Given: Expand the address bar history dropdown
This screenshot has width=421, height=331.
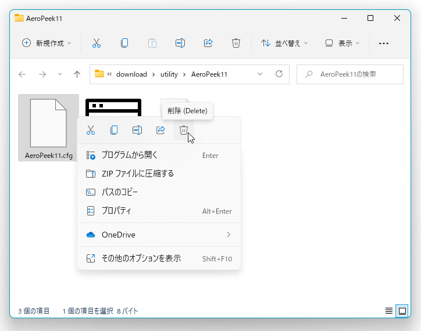Looking at the screenshot, I should pos(259,74).
